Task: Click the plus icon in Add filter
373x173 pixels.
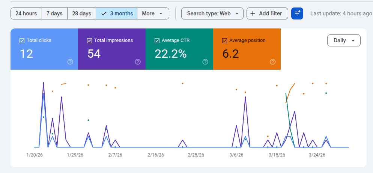Action: point(253,13)
